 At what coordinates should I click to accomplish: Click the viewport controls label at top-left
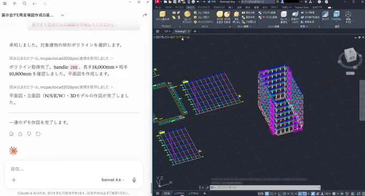(171, 37)
